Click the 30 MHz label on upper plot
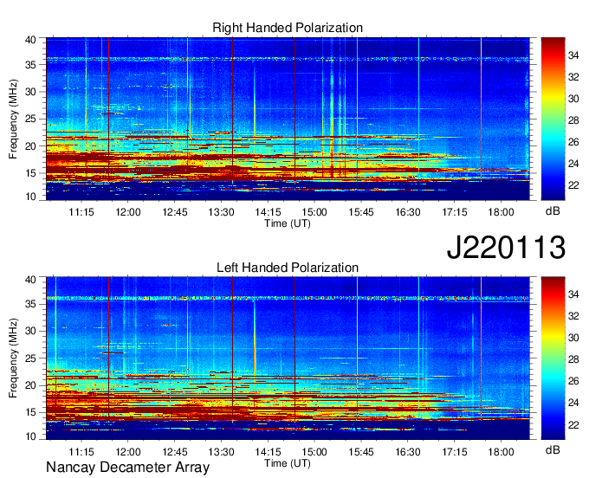Viewport: 589px width, 478px height. coord(31,92)
